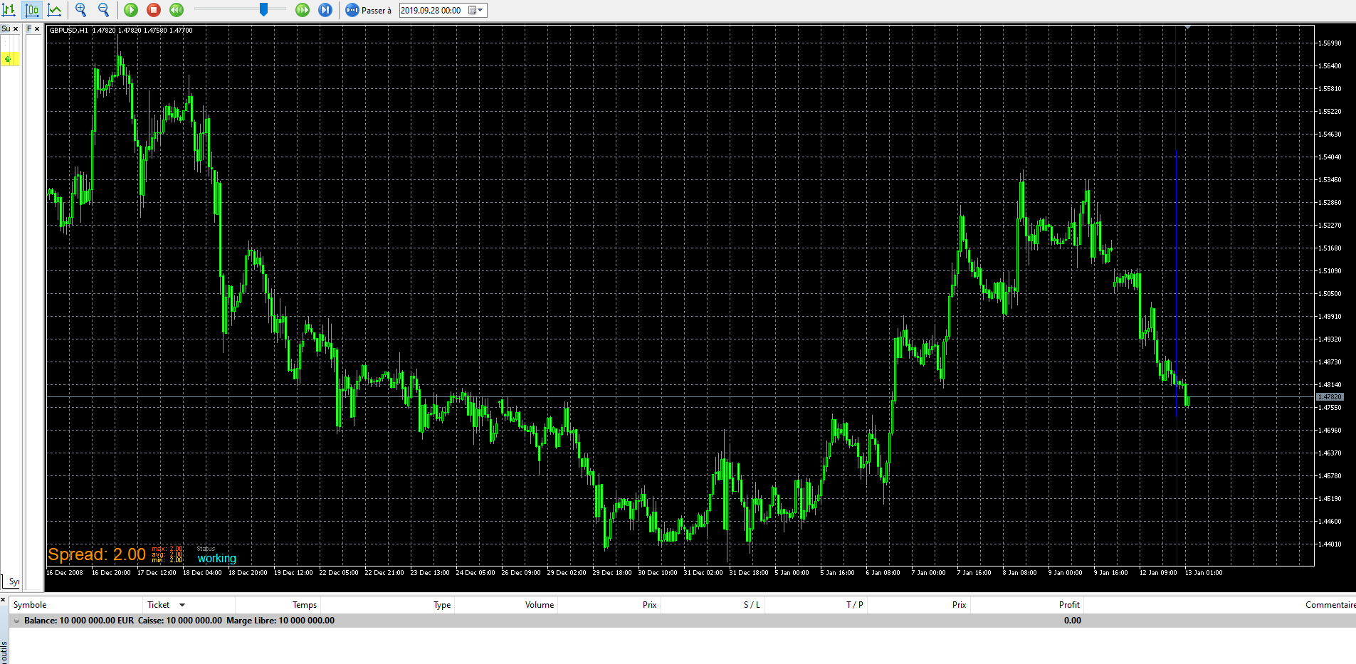
Task: Click the '13 Jan 01:00' time axis label
Action: point(1204,573)
